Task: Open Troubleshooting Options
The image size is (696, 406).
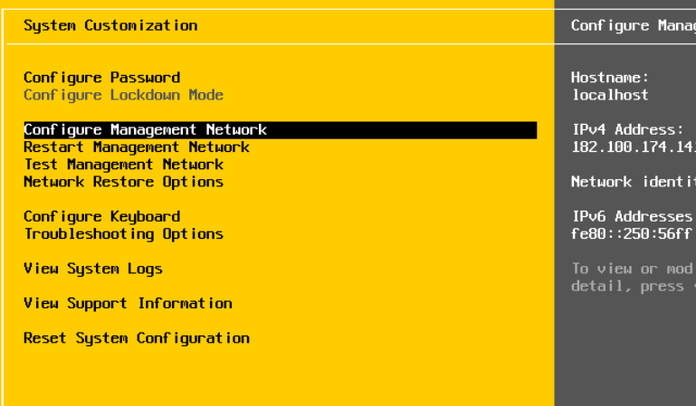Action: 123,234
